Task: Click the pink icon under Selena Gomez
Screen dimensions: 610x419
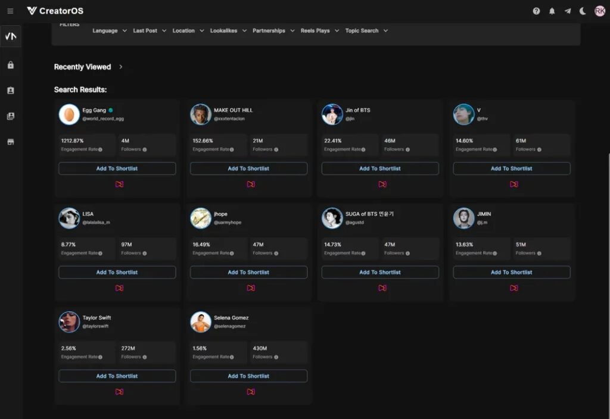Action: pos(251,392)
